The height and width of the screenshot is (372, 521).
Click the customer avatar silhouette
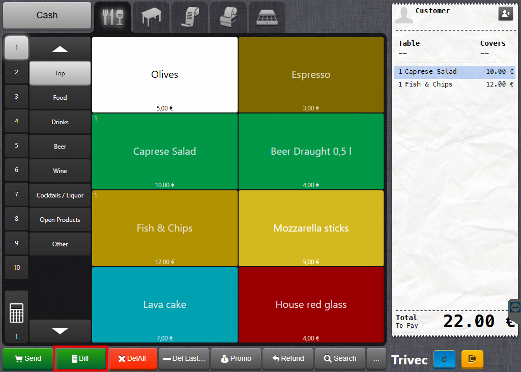[x=404, y=15]
